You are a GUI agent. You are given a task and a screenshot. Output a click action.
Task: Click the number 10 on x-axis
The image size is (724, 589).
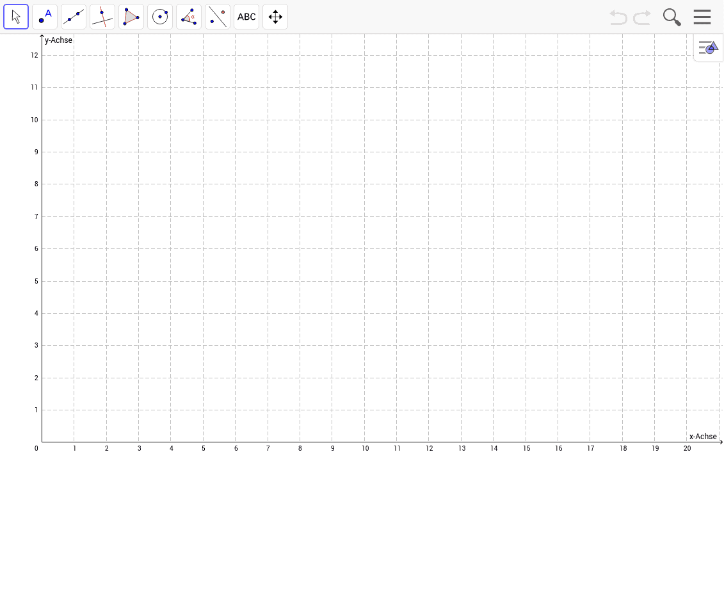(x=366, y=448)
